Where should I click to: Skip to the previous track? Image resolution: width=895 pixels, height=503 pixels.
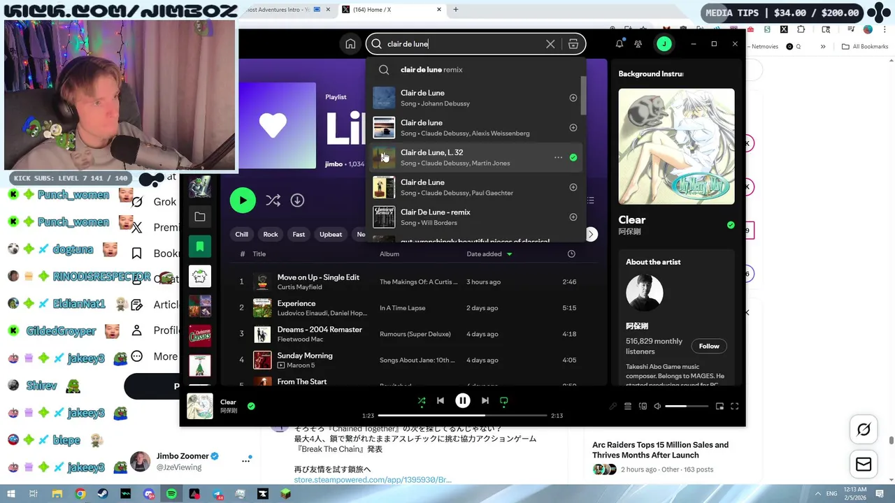click(441, 401)
